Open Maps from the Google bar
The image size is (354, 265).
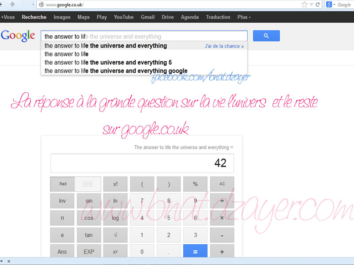(84, 17)
